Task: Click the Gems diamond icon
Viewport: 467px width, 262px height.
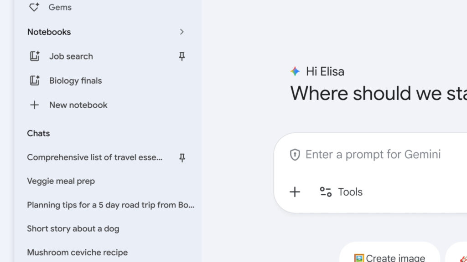Action: tap(34, 7)
